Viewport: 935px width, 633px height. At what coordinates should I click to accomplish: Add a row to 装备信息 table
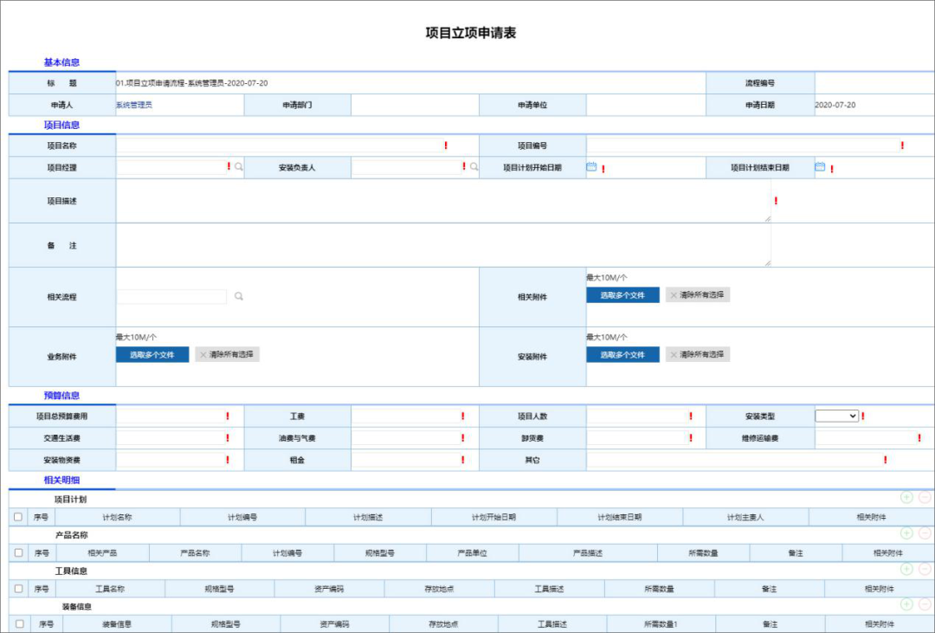click(x=906, y=604)
